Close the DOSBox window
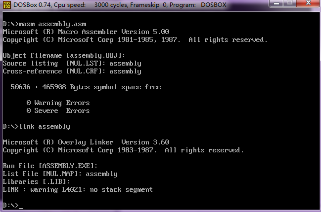The height and width of the screenshot is (212, 321). point(308,3)
